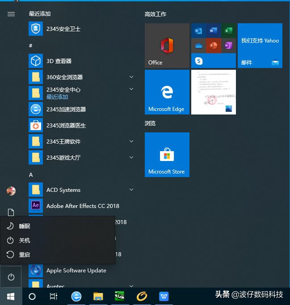
Task: Click the 2345游戏大厅 folder icon
Action: pos(36,157)
